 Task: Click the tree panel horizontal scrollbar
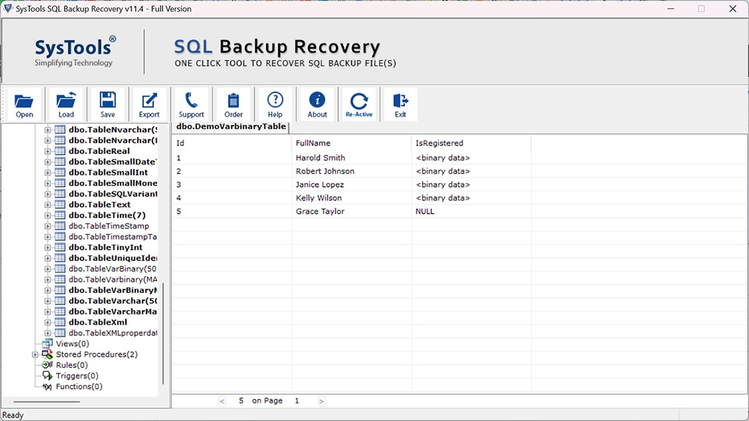coord(47,402)
